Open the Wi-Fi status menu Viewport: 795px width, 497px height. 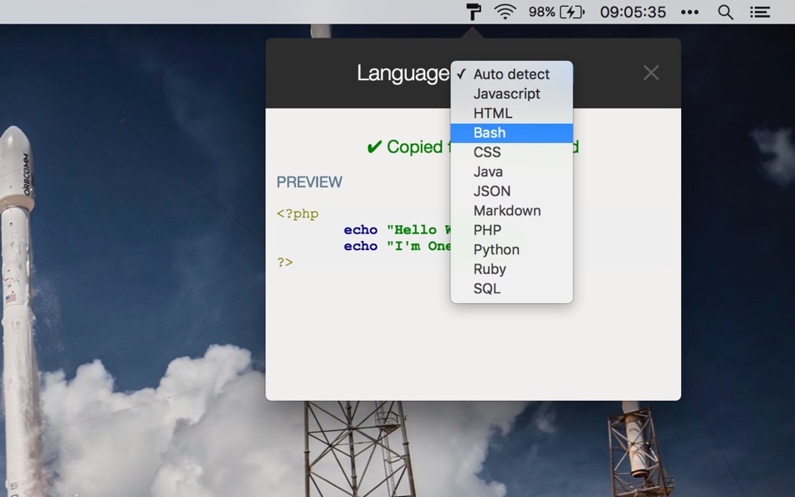pyautogui.click(x=505, y=12)
